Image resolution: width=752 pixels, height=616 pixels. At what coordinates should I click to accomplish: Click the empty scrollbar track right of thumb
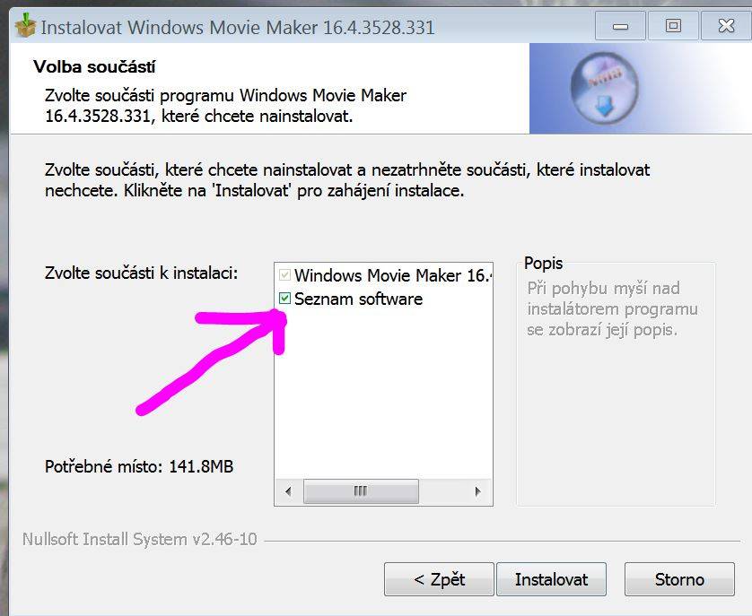click(x=442, y=491)
